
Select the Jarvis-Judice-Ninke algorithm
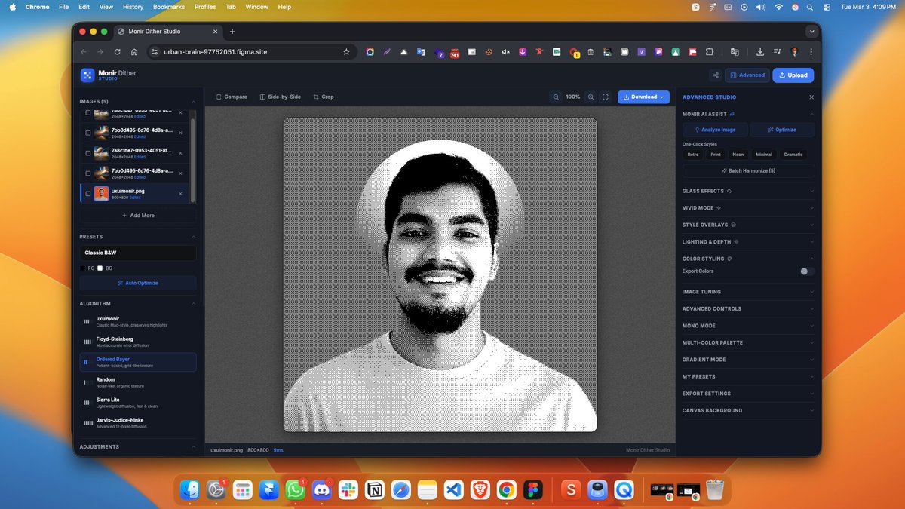(x=138, y=423)
